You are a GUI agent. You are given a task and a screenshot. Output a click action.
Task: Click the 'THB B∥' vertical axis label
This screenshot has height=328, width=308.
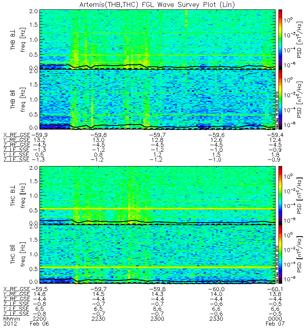(x=13, y=100)
